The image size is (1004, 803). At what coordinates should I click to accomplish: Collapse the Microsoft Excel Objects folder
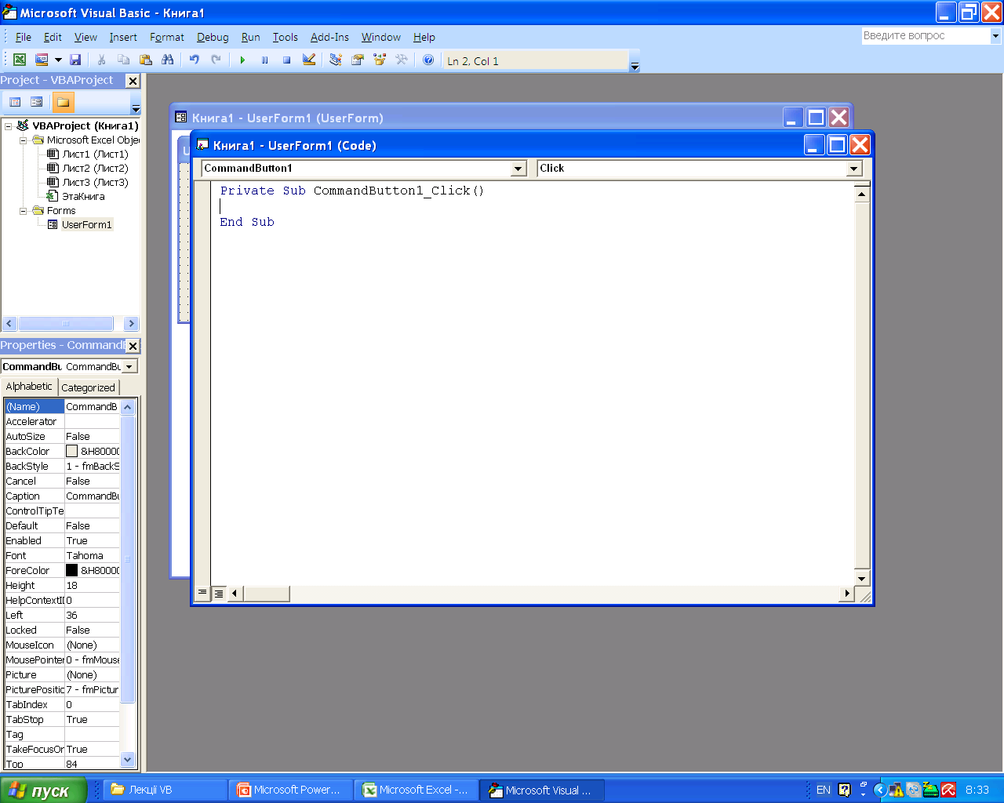point(24,140)
